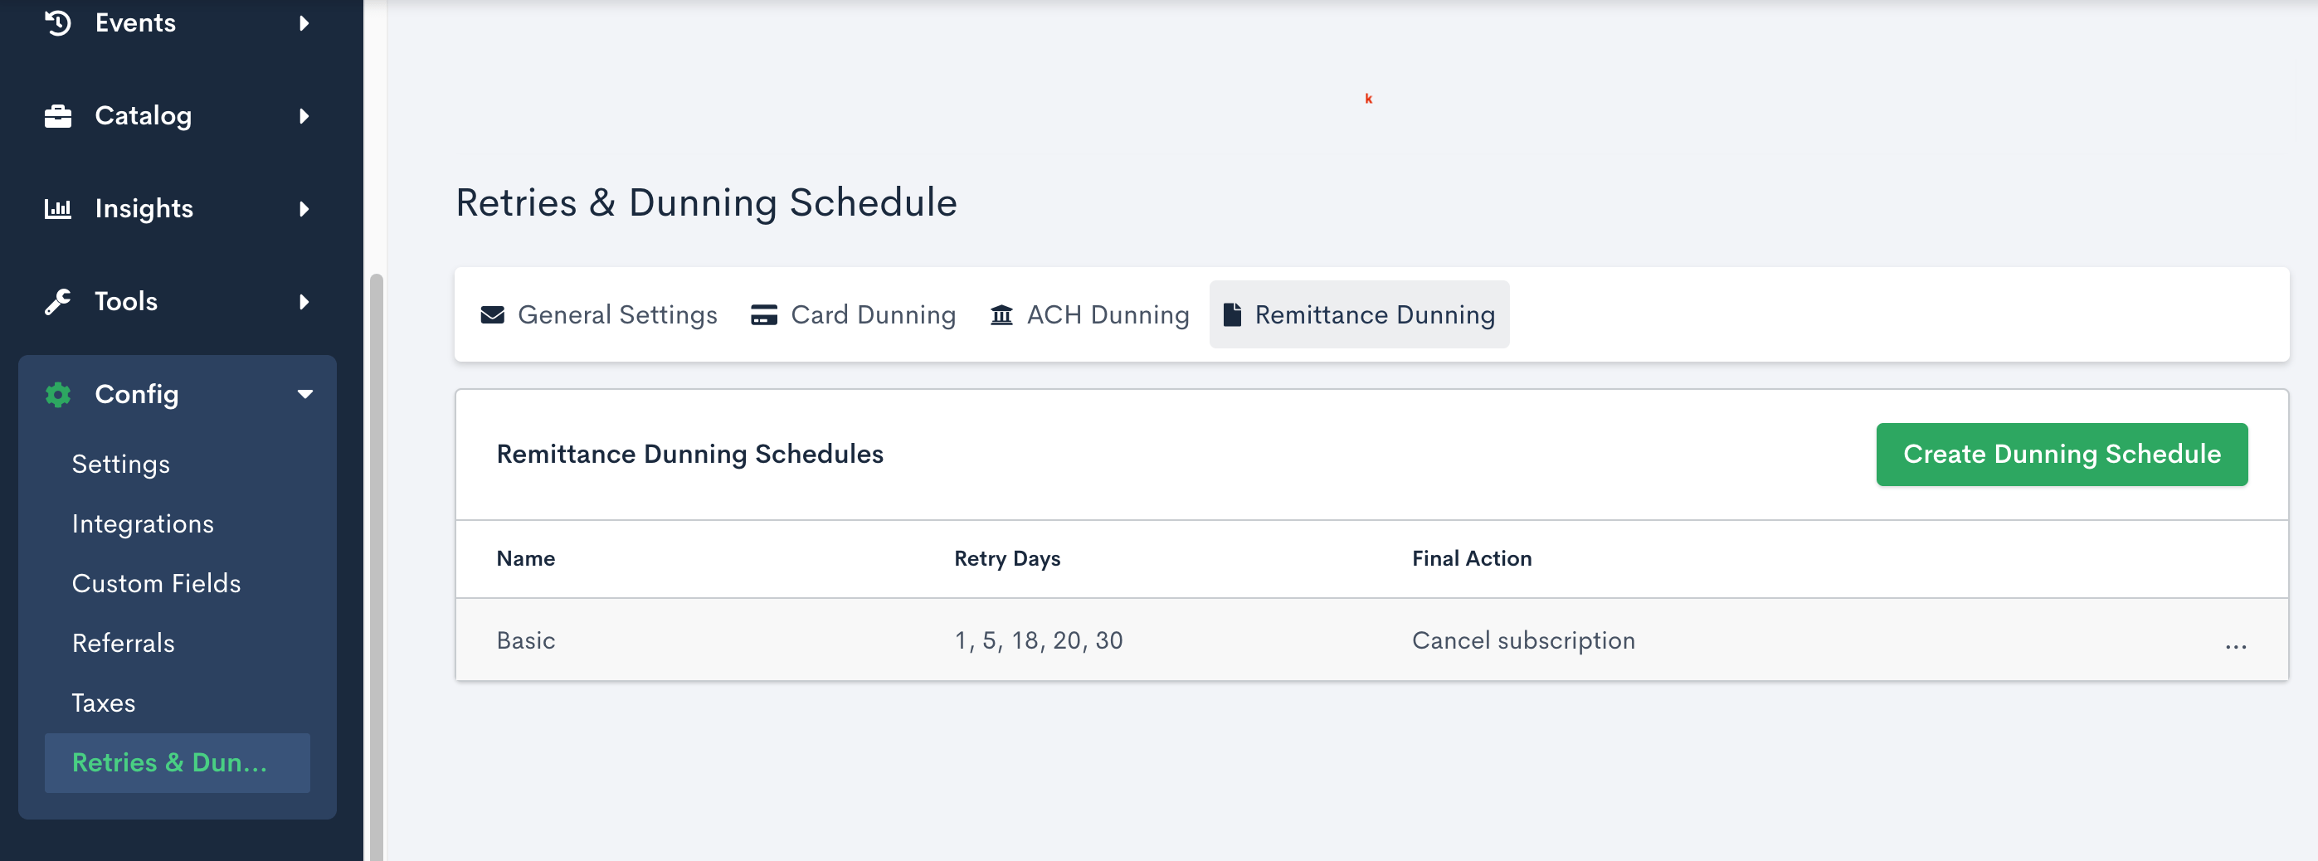
Task: Open the Integrations settings link
Action: coord(142,523)
